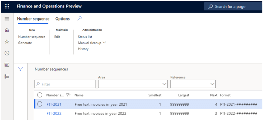Click the Smallest column header
This screenshot has height=122, width=263.
[155, 95]
